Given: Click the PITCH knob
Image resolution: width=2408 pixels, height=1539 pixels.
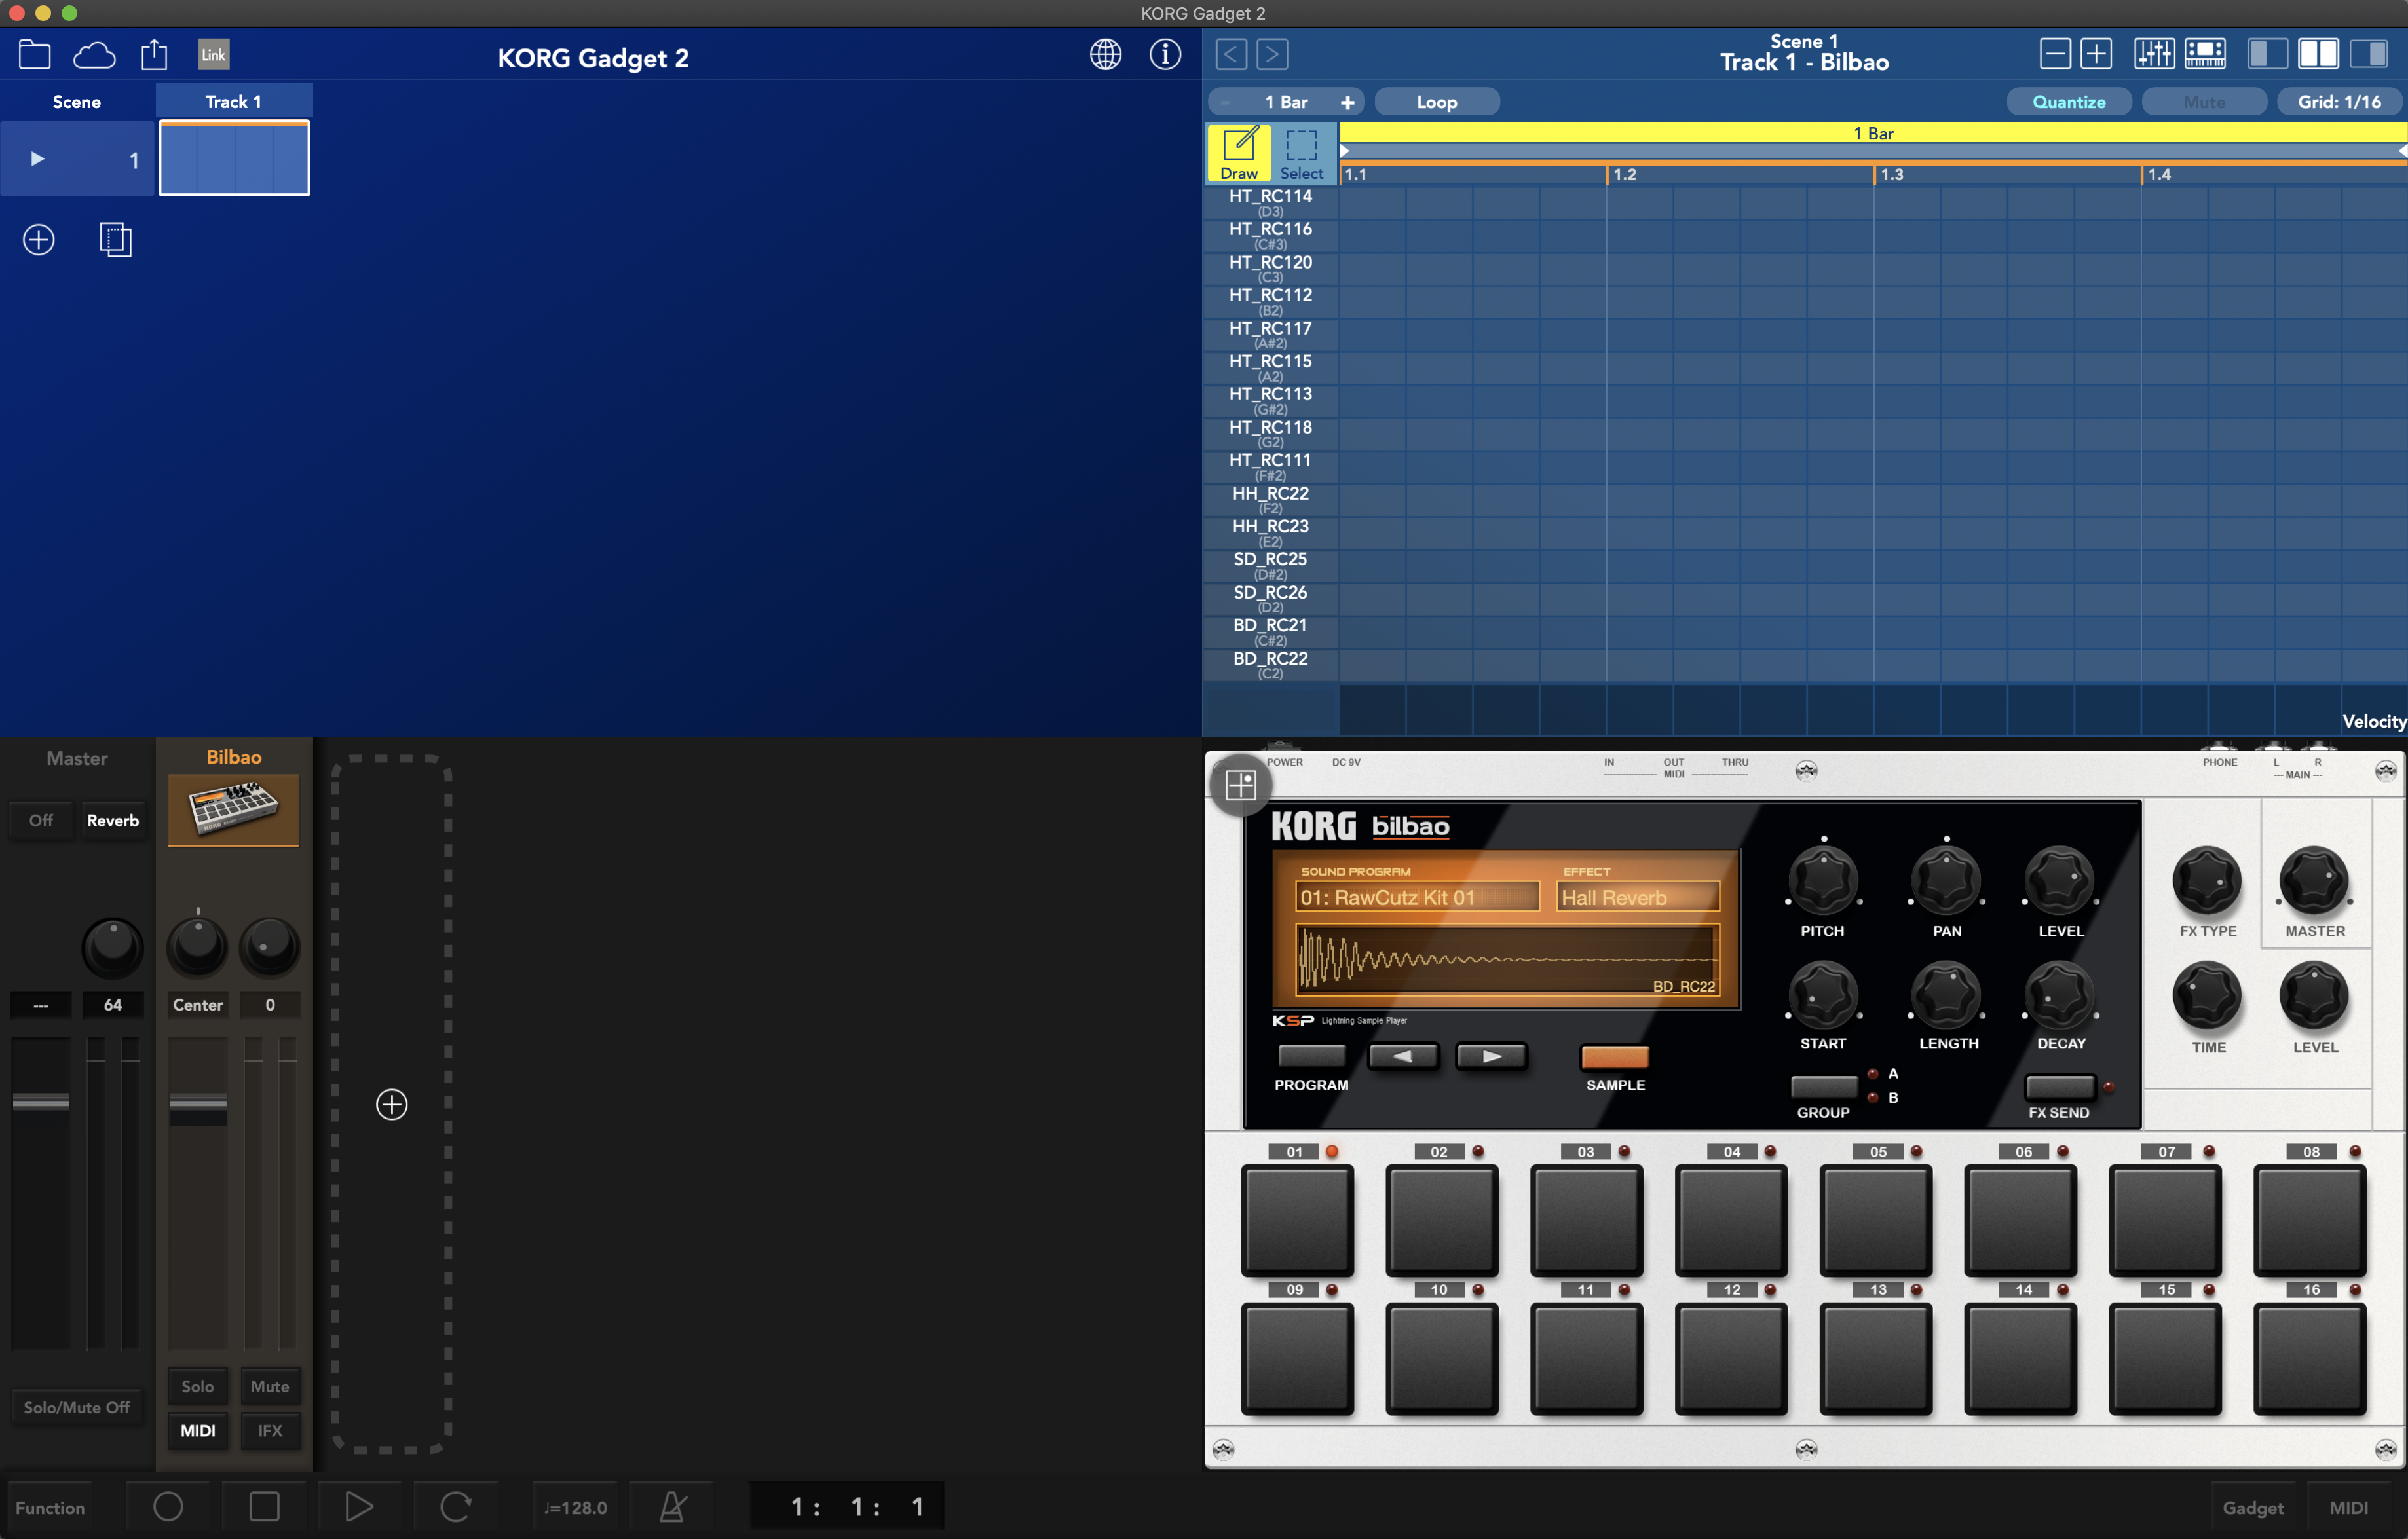Looking at the screenshot, I should pos(1823,880).
